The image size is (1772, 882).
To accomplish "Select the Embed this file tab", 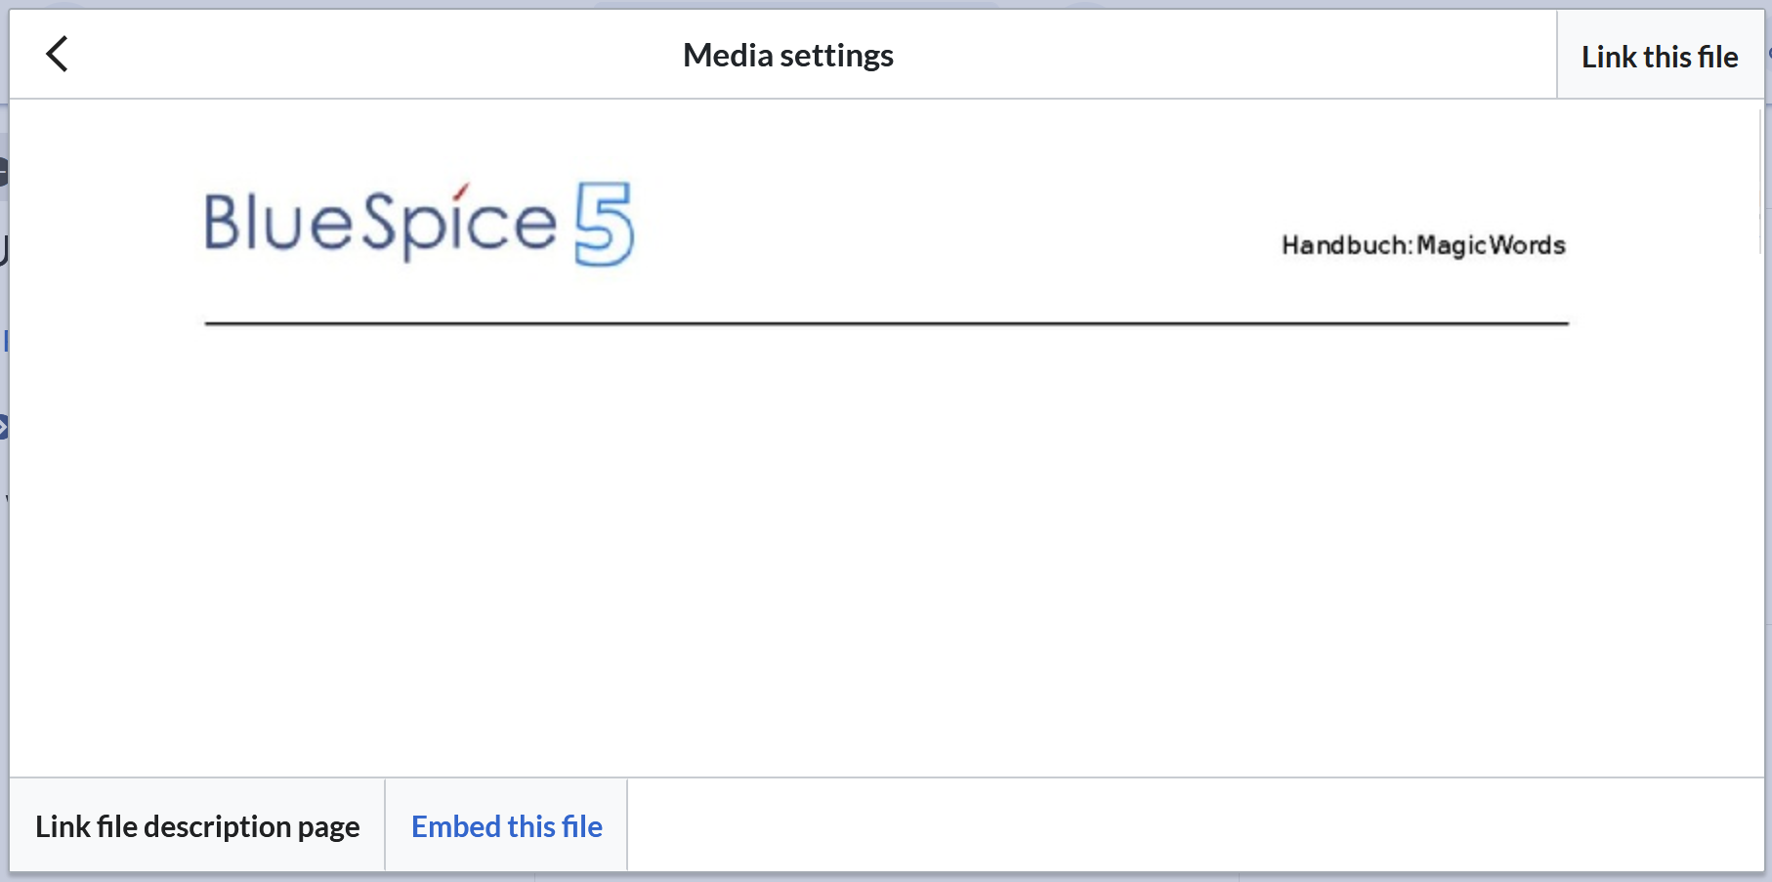I will [x=506, y=826].
